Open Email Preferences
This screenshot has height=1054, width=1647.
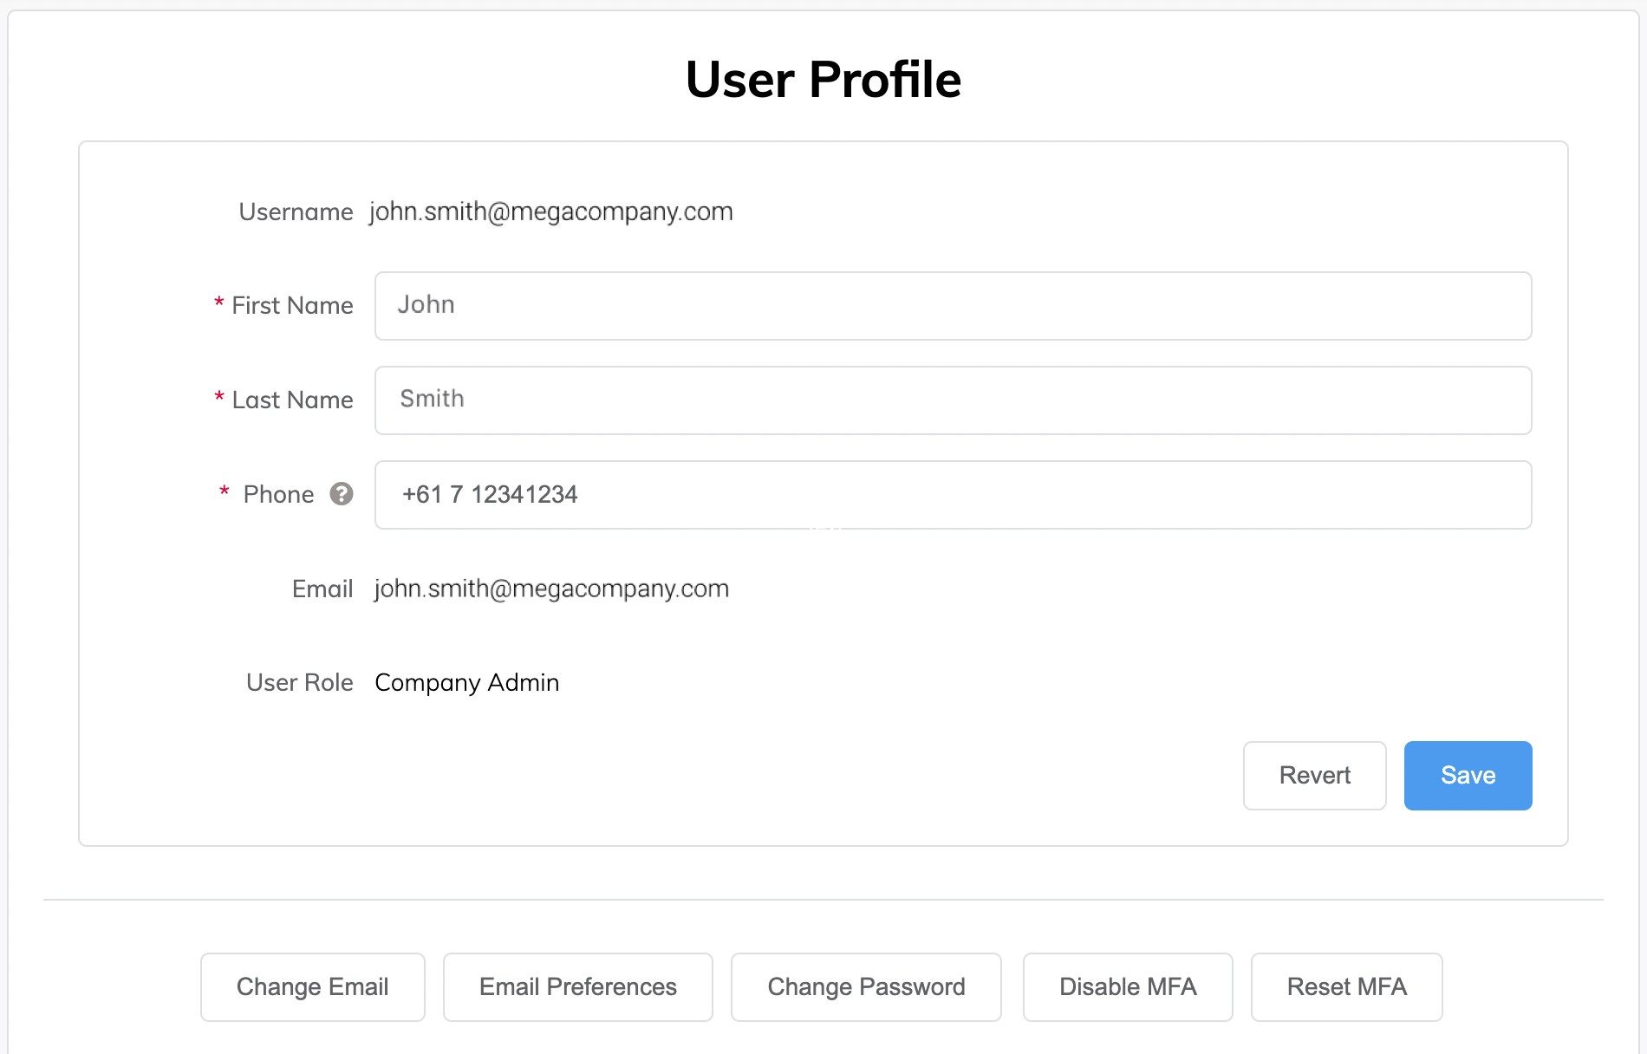577,987
